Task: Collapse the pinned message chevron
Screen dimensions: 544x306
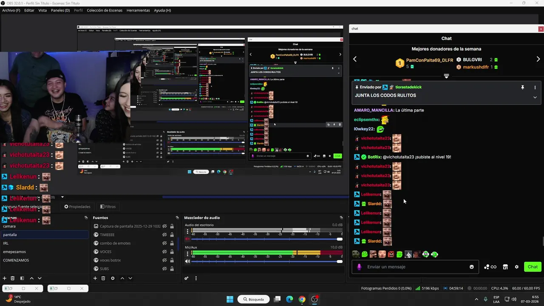Action: click(535, 97)
